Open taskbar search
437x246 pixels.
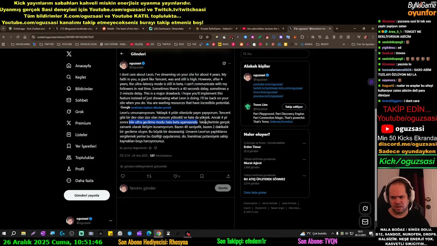(14, 233)
